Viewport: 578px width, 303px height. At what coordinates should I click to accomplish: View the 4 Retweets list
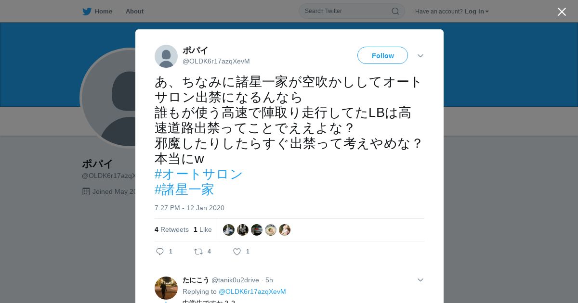click(x=171, y=230)
